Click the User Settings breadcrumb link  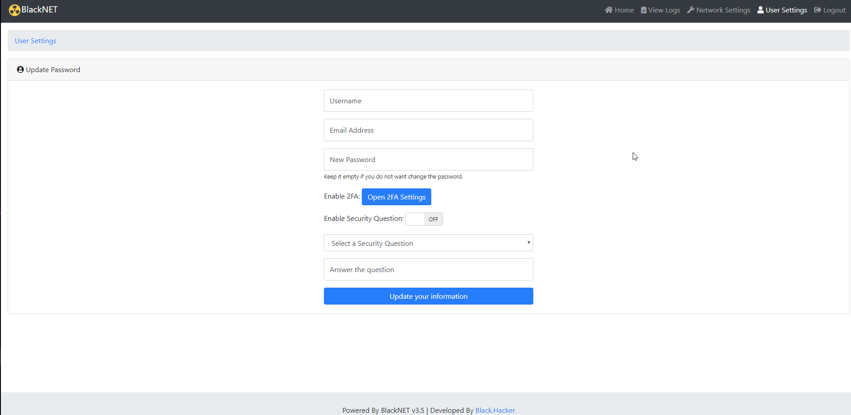click(x=36, y=41)
